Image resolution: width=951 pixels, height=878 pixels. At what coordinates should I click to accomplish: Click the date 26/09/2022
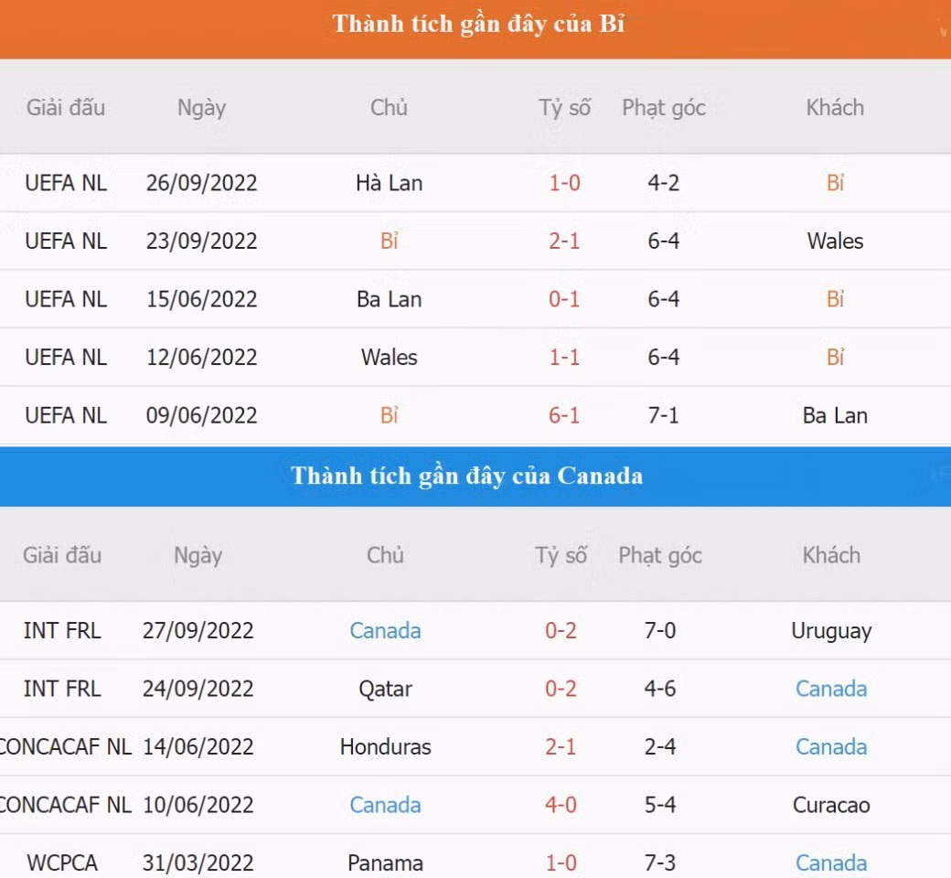(x=201, y=183)
